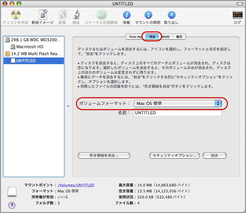Image resolution: width=246 pixels, height=213 pixels.
Task: Select the Macintosh HD volume
Action: point(34,47)
